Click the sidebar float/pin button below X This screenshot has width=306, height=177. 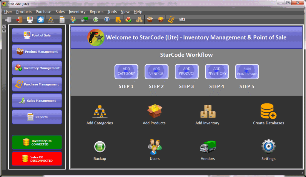(4, 31)
